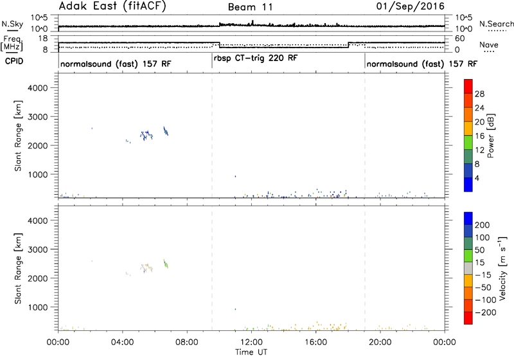
Task: Click the '4000' tick on the power panel
Action: [37, 88]
